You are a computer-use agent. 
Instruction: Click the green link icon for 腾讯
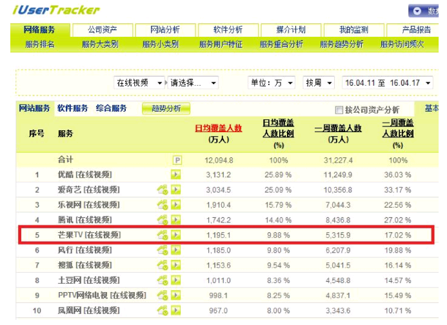(x=163, y=220)
